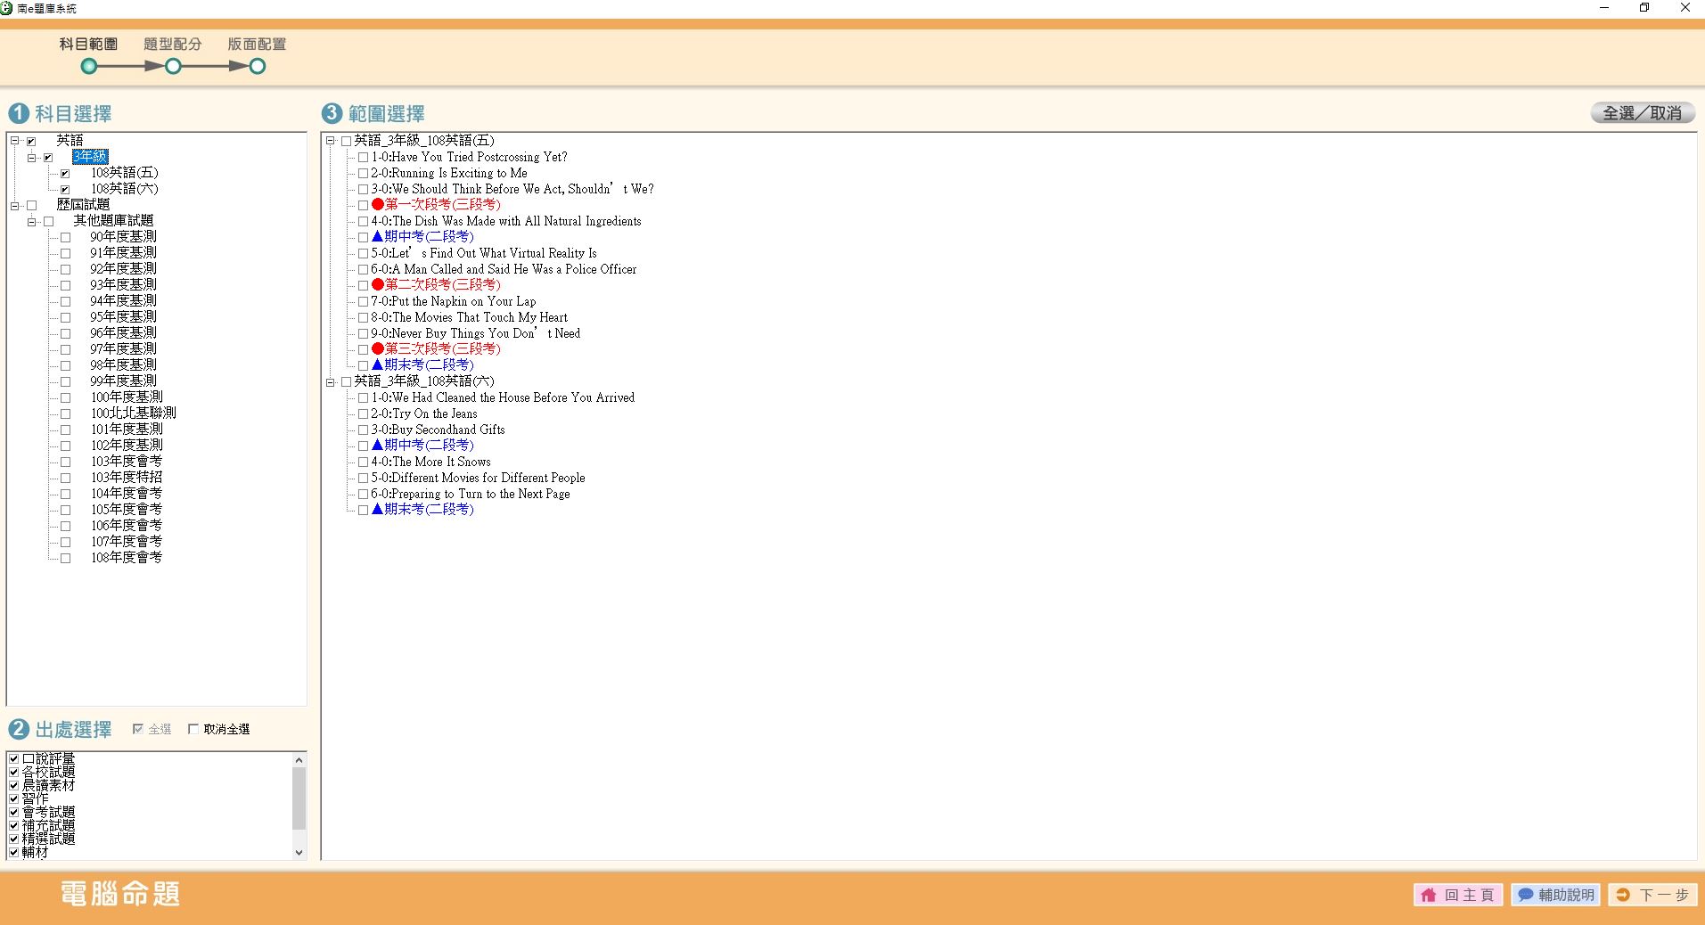The height and width of the screenshot is (925, 1705).
Task: Click the red circle icon for 第一次段考(三段考)
Action: tap(378, 205)
